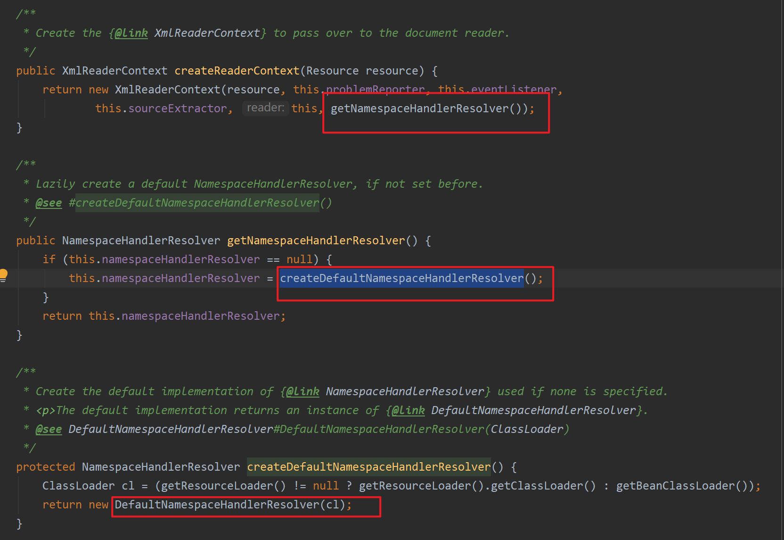Click the getNamespaceHandlerResolver() call inside the XmlReaderContext constructor
Viewport: 784px width, 540px height.
pyautogui.click(x=429, y=108)
